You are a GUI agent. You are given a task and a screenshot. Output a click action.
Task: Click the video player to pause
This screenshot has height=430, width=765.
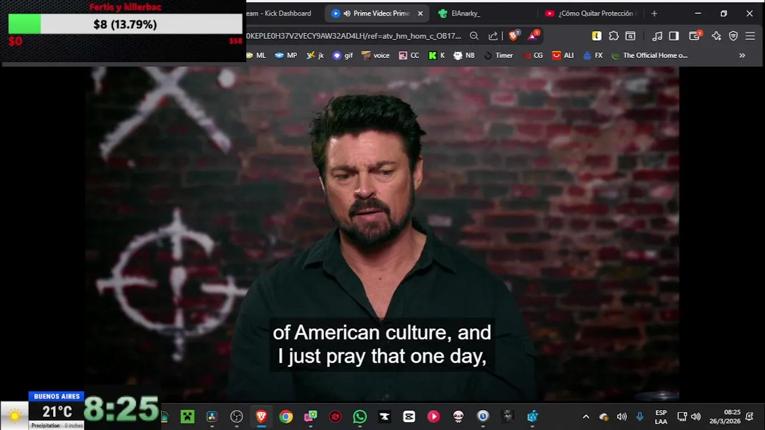coord(382,233)
